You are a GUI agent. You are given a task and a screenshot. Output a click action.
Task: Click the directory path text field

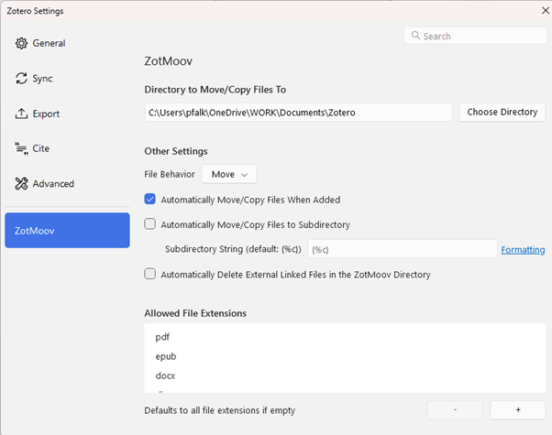pyautogui.click(x=298, y=113)
